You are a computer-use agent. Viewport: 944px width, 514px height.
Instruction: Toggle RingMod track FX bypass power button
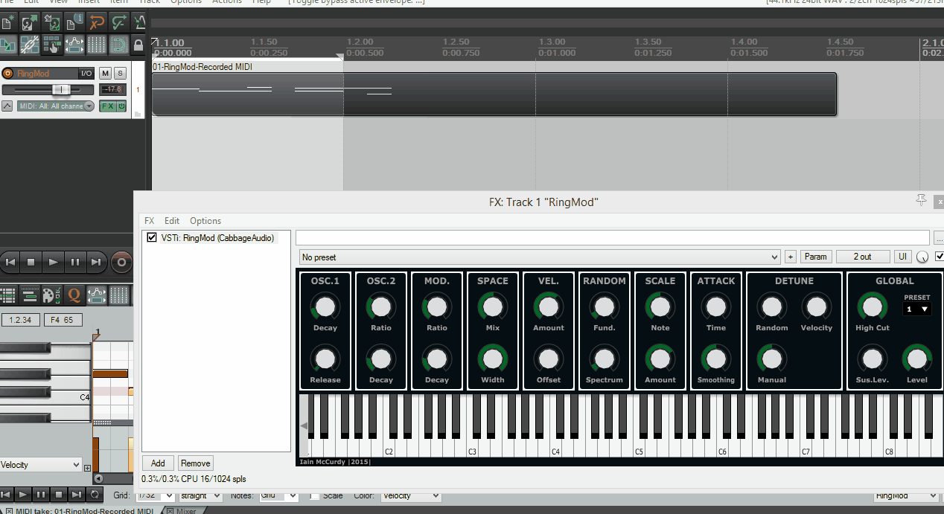[121, 106]
